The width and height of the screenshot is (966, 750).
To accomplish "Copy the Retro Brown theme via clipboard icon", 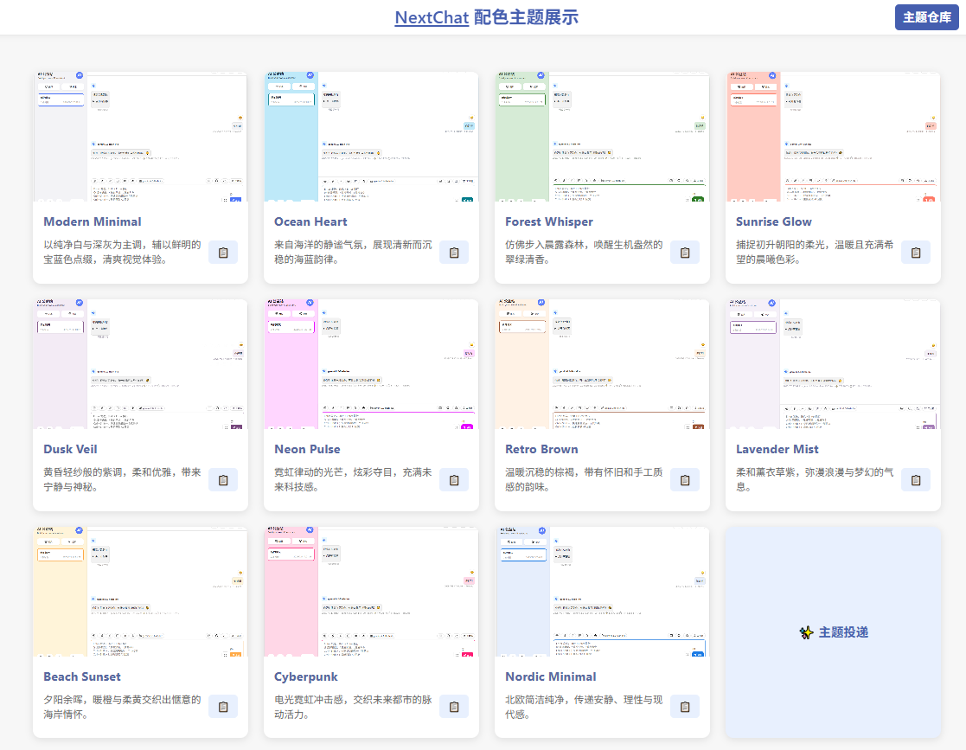I will click(x=685, y=480).
